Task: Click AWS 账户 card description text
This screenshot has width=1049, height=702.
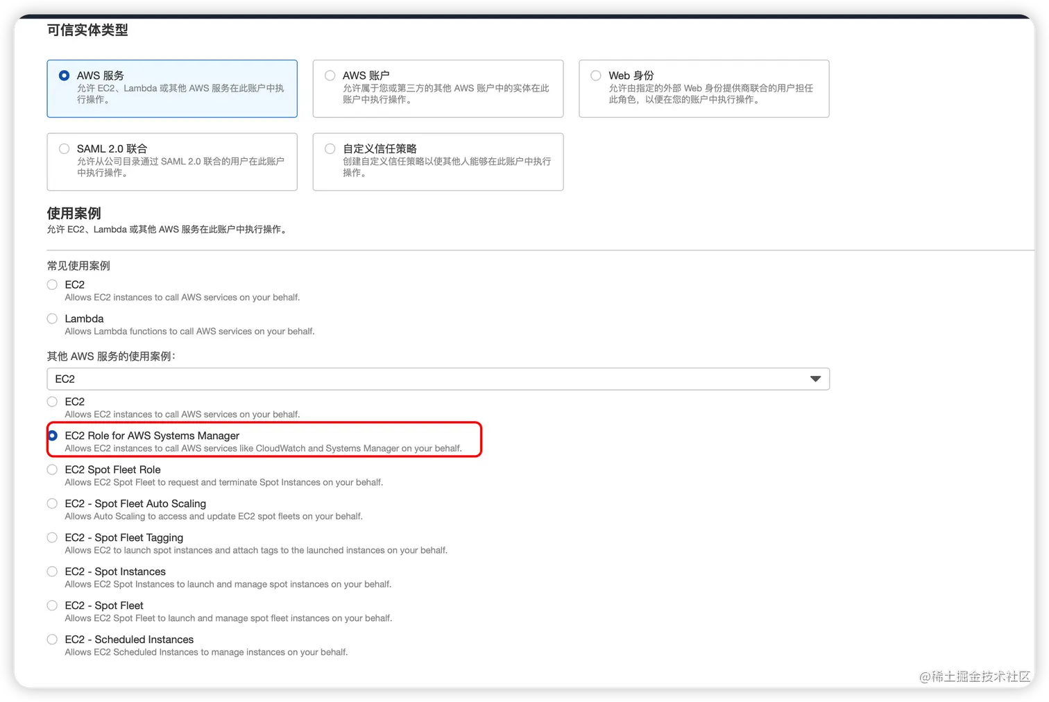Action: [446, 94]
